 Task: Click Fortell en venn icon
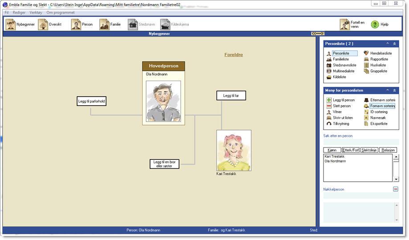point(345,24)
